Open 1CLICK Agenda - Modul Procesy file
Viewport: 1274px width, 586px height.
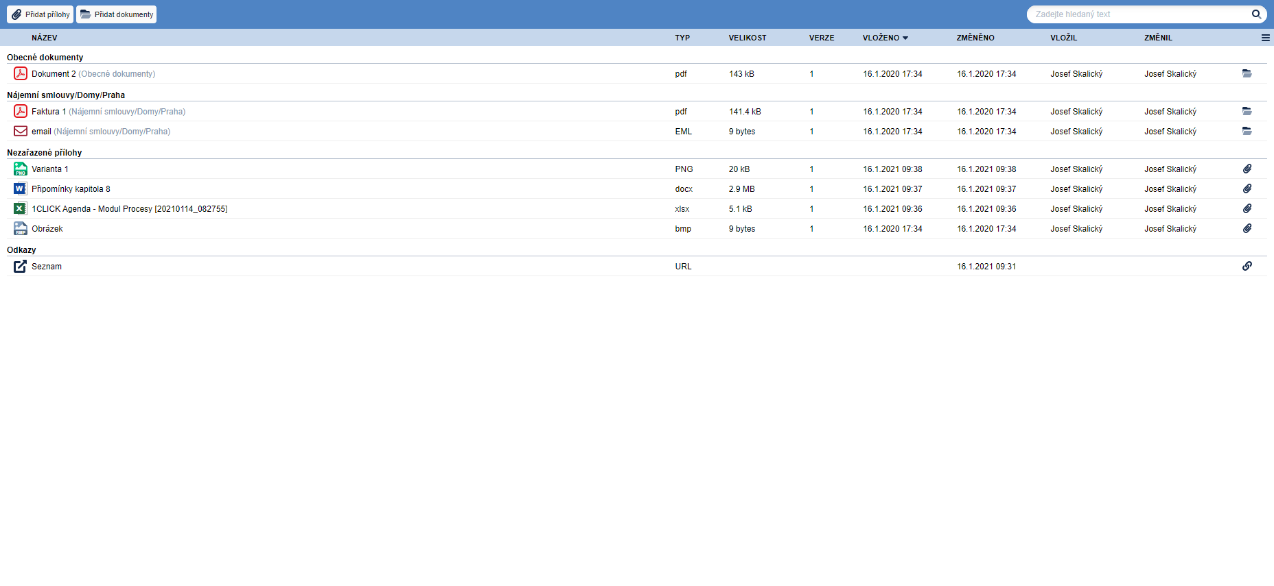pyautogui.click(x=130, y=209)
